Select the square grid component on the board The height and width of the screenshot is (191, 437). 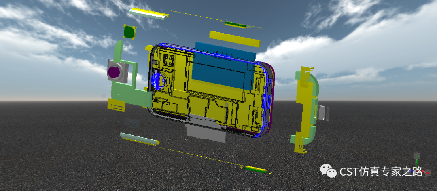click(x=169, y=60)
